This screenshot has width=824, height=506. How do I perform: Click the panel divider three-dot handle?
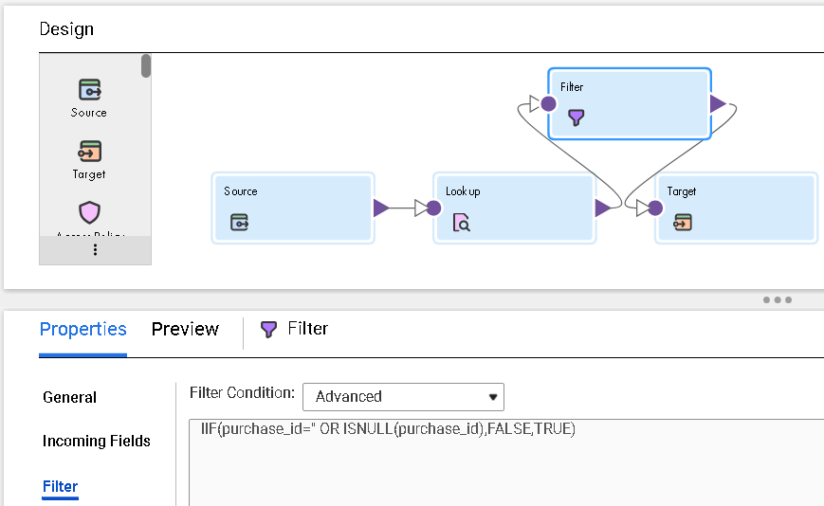point(778,299)
